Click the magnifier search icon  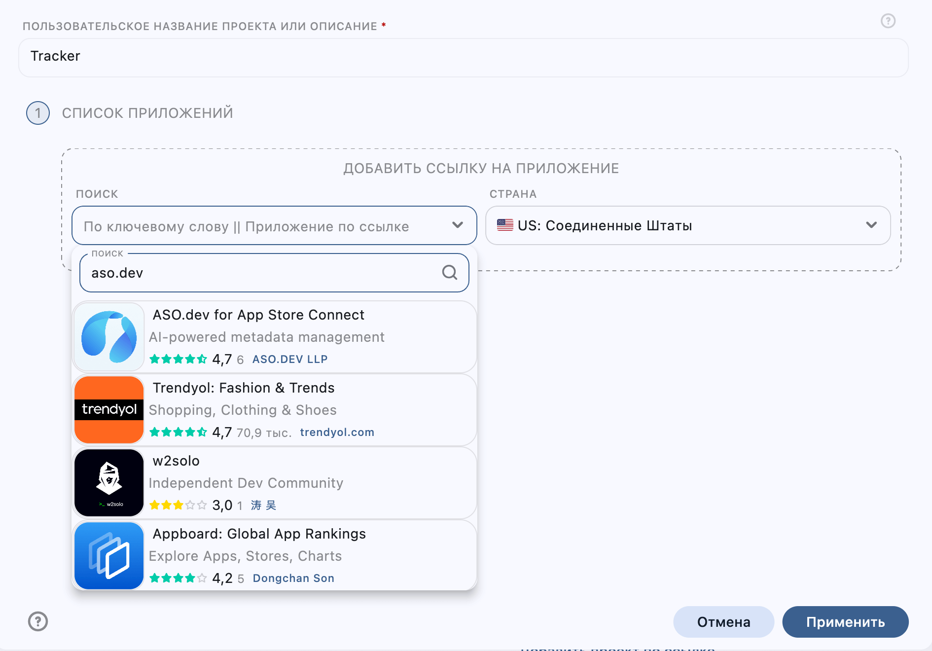click(x=449, y=272)
